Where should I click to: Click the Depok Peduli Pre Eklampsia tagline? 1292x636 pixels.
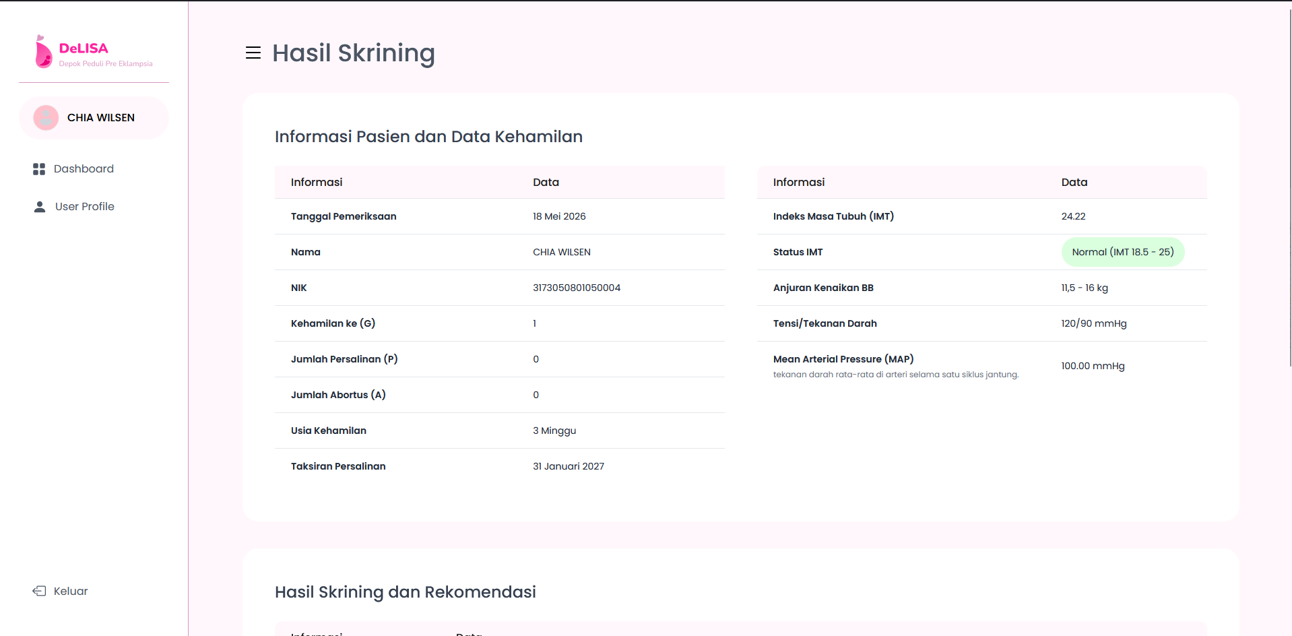coord(106,64)
